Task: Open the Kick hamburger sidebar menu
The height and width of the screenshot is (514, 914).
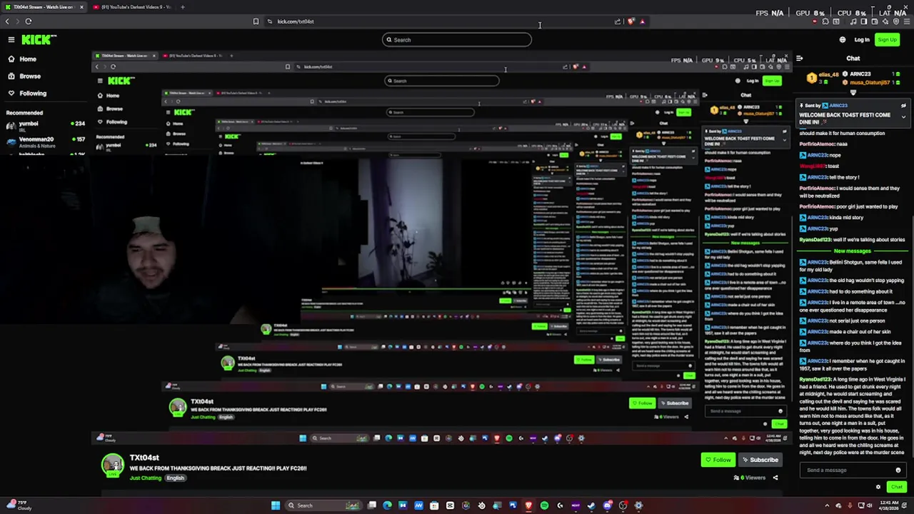Action: coord(11,40)
